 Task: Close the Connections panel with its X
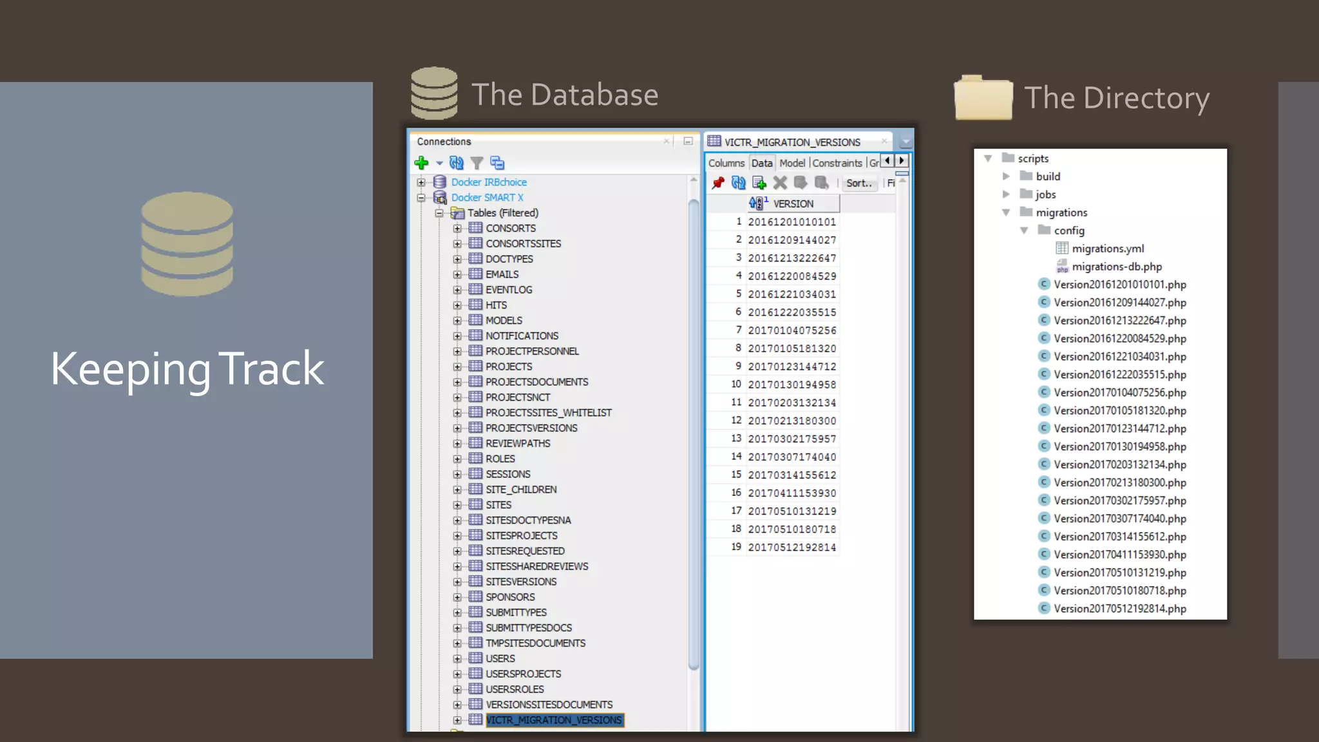667,141
